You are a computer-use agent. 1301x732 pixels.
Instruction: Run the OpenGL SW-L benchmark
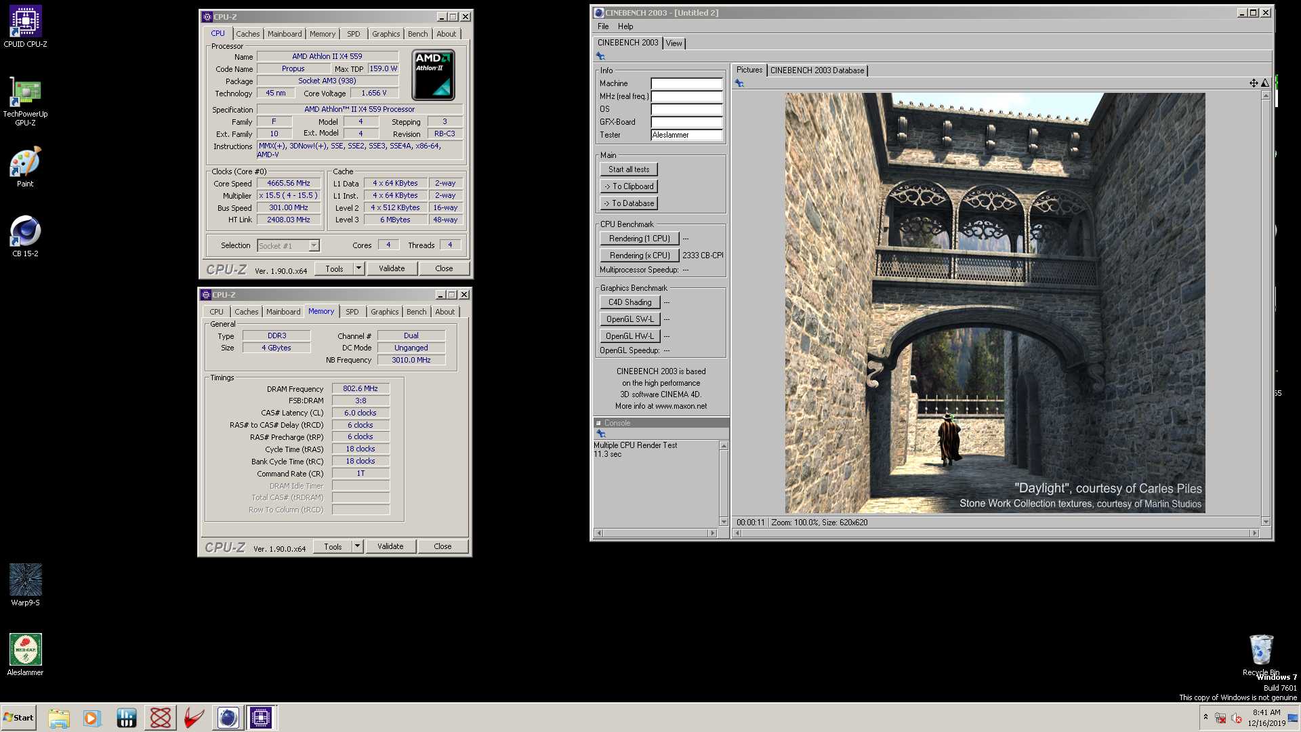pos(630,319)
